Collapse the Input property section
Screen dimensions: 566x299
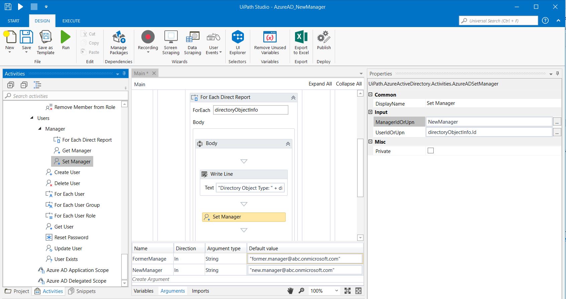pos(370,112)
